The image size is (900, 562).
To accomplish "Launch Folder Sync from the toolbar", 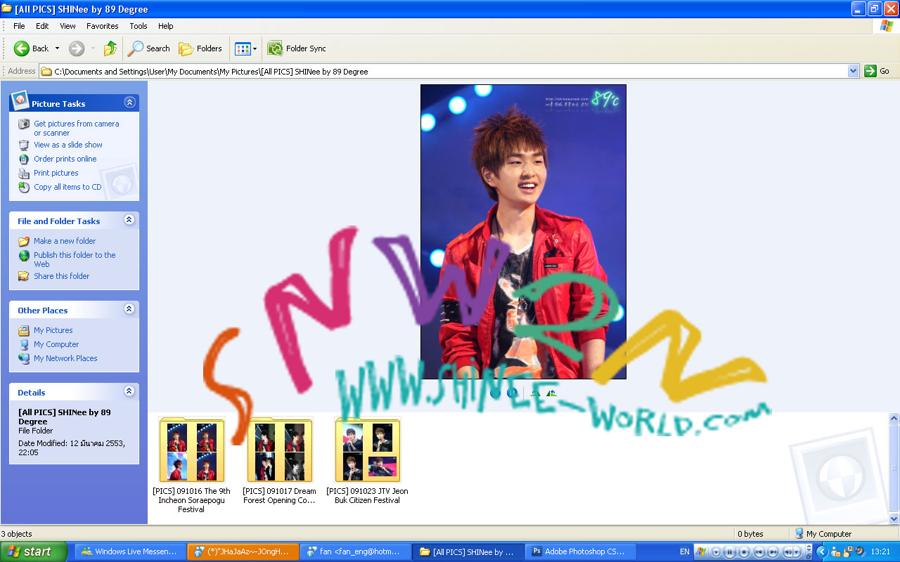I will 297,48.
